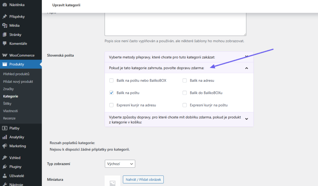Screen dimensions: 318x186
Task: Click the Příspěvky pin icon
Action: tap(5, 16)
